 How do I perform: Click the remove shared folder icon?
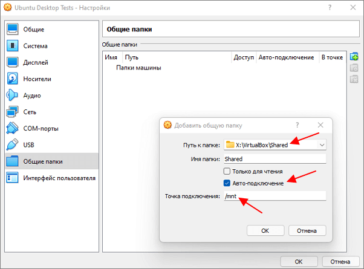[354, 79]
